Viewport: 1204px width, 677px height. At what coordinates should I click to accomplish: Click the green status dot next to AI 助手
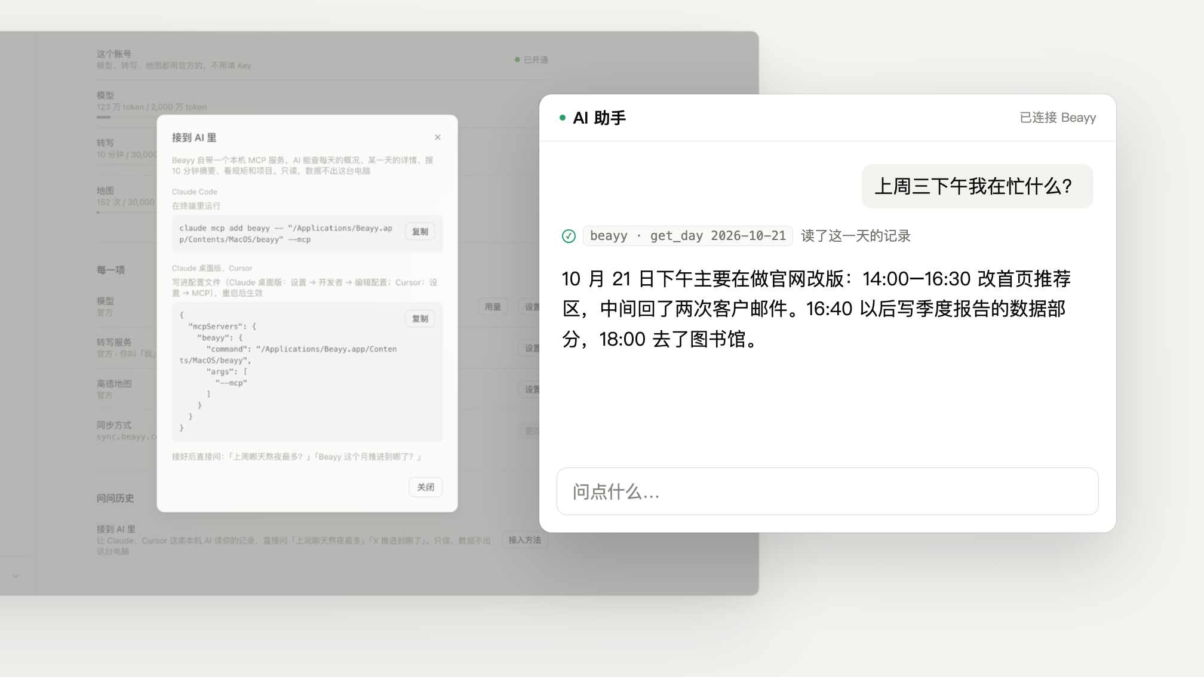tap(563, 118)
